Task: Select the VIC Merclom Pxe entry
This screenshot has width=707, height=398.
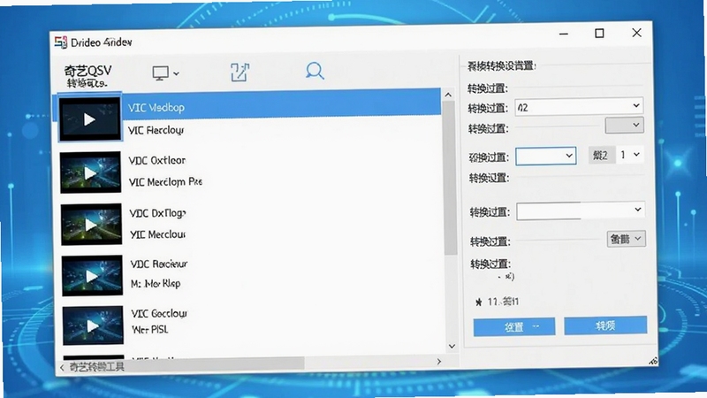Action: 165,182
